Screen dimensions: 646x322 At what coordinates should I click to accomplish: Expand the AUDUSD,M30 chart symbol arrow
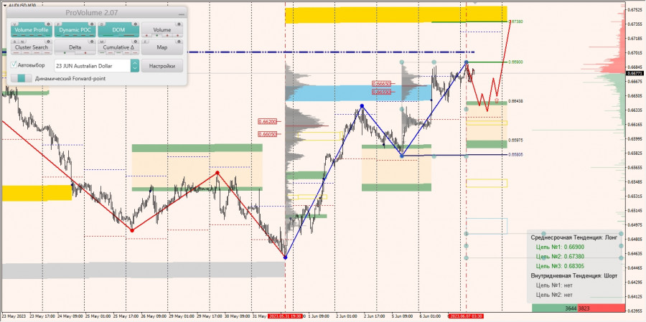tap(5, 5)
